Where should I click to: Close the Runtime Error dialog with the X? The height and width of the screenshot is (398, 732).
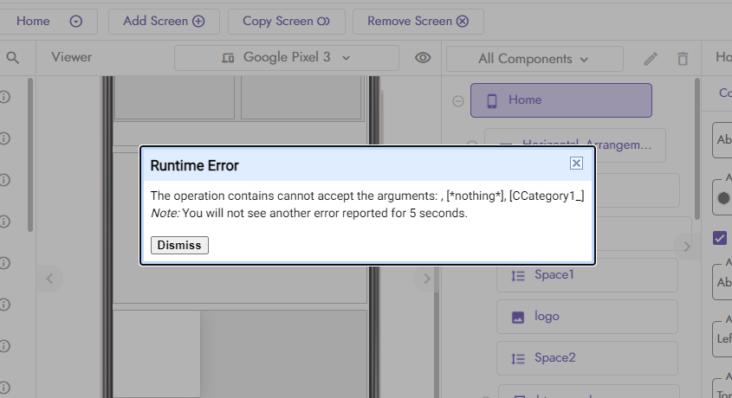click(x=576, y=164)
